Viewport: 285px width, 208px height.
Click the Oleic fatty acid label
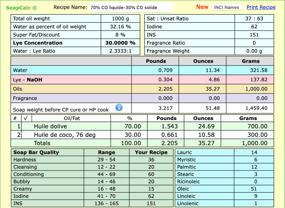tap(183, 189)
